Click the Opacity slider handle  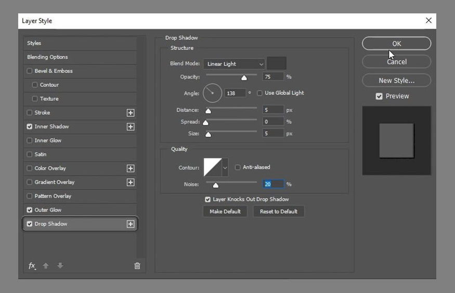[244, 78]
